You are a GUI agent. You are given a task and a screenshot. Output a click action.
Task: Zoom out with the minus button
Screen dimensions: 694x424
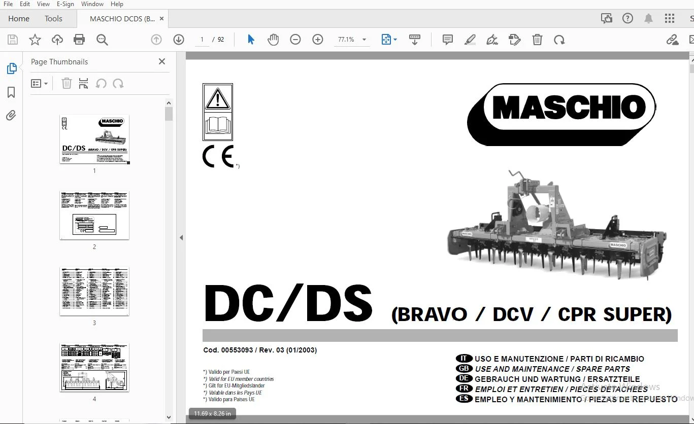[295, 40]
